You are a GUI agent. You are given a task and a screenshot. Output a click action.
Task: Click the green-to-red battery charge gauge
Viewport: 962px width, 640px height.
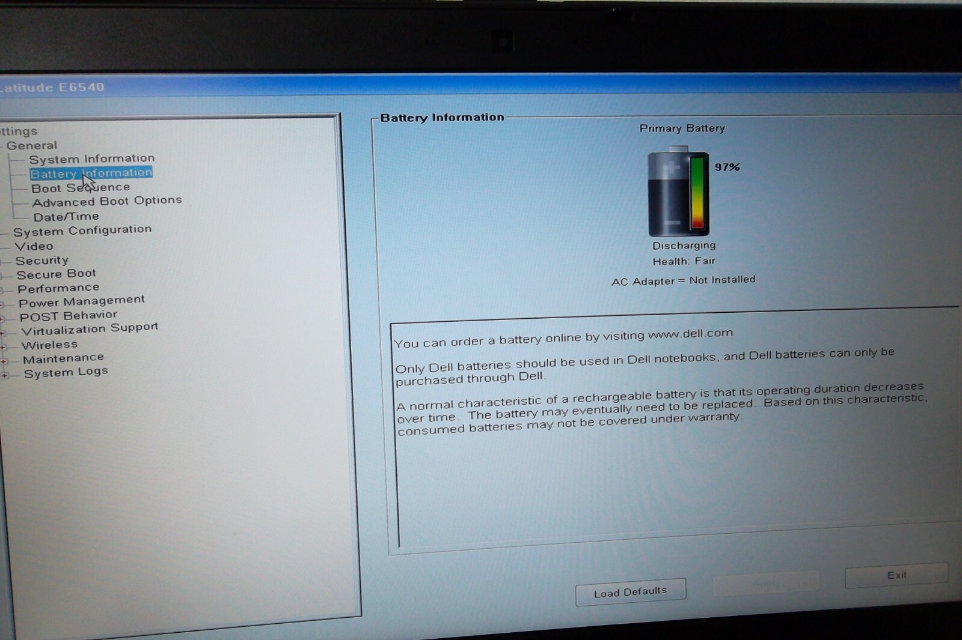coord(697,192)
